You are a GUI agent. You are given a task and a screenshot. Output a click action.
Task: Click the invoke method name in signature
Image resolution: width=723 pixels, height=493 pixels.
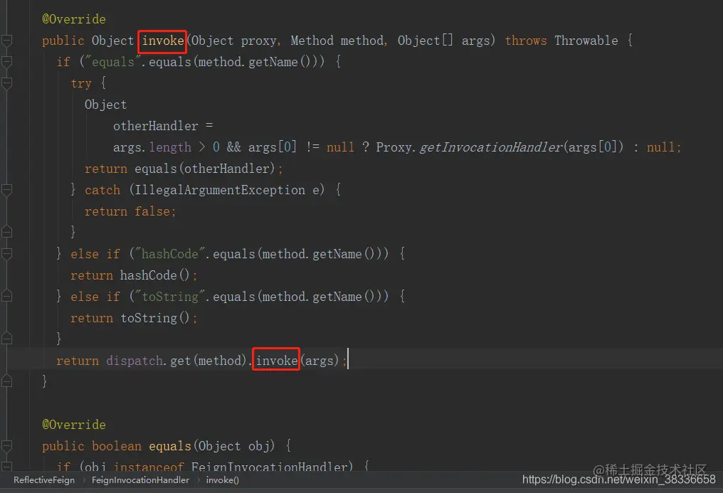click(x=163, y=41)
